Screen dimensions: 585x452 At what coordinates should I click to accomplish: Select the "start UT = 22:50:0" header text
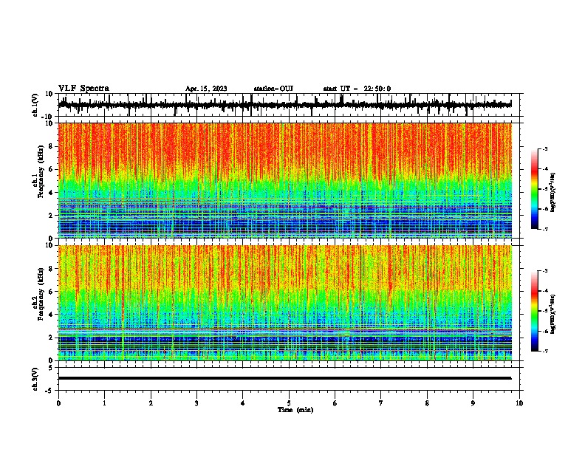pos(357,89)
